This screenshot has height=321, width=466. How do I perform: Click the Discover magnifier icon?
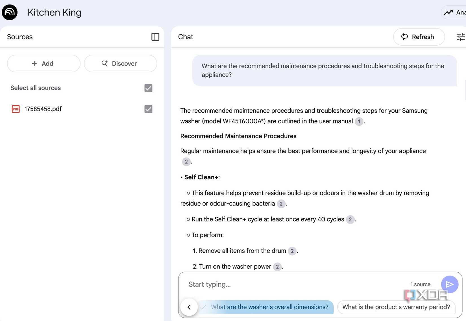[x=104, y=63]
